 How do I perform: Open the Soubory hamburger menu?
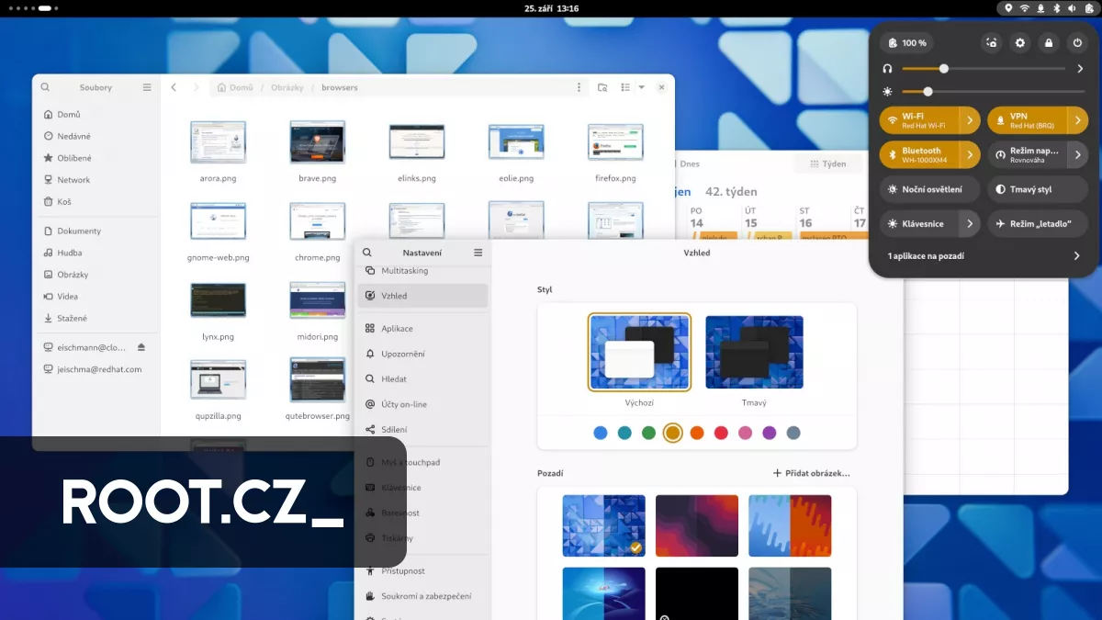(147, 86)
